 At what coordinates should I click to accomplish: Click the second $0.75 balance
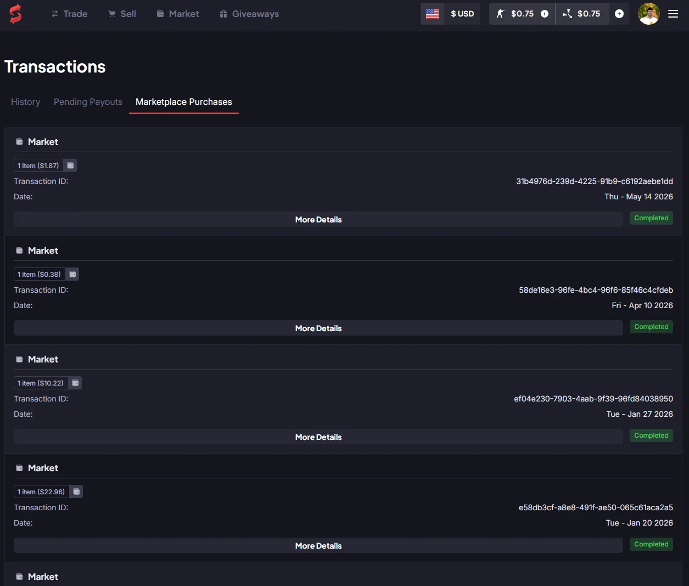click(589, 14)
